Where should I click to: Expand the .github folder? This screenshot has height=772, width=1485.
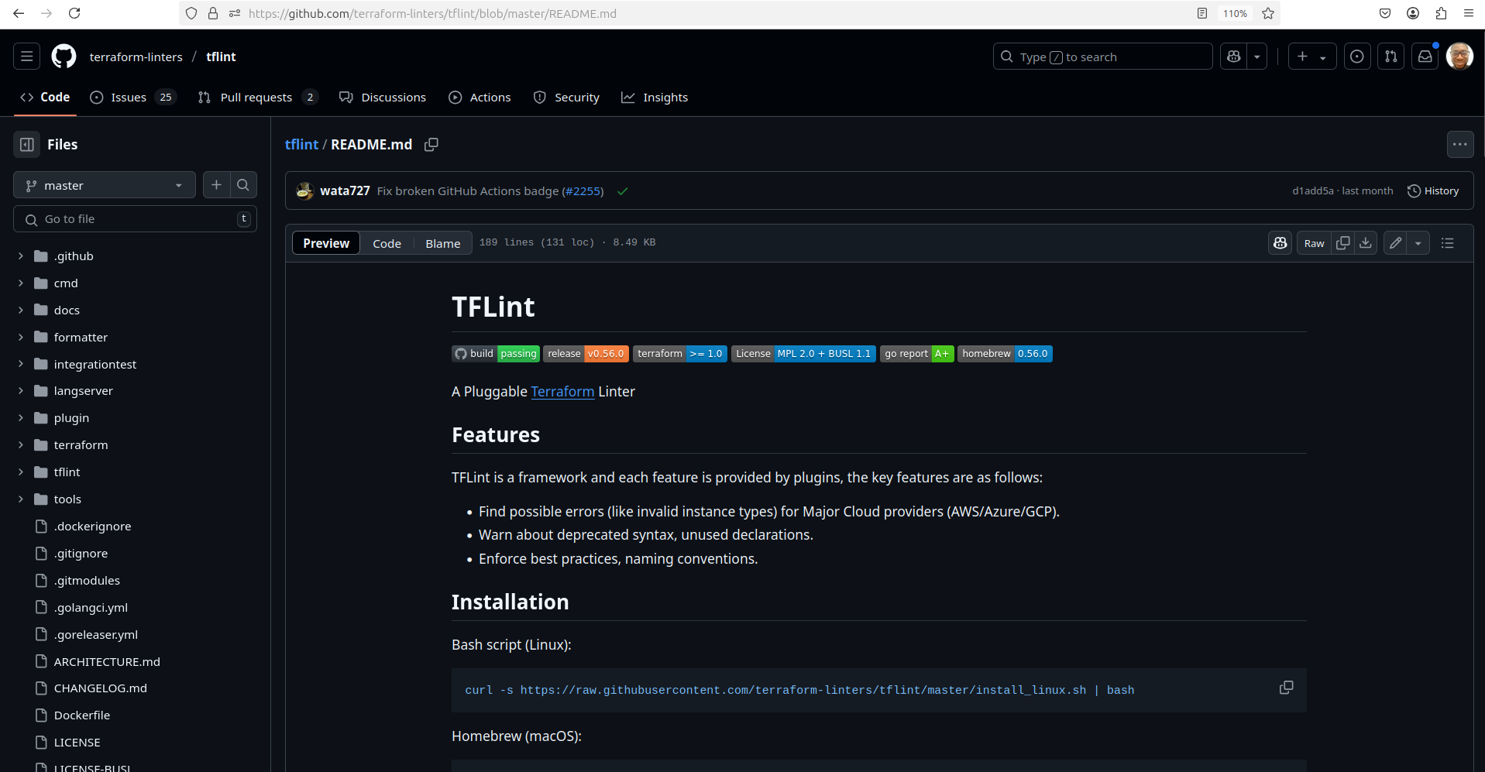coord(21,256)
